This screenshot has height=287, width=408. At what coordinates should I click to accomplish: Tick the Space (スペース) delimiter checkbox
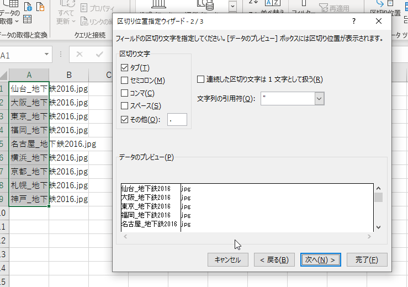pos(124,106)
